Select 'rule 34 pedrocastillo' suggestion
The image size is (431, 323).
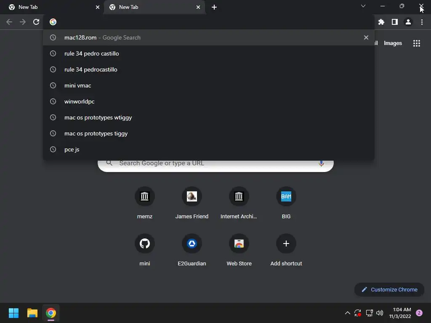click(209, 69)
